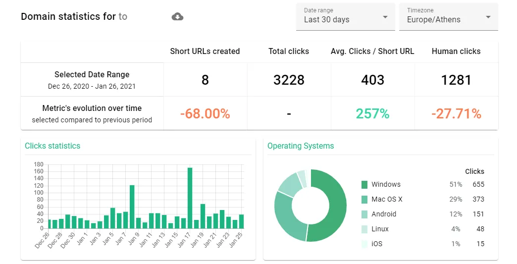Click the tallest bar in the clicks chart

pyautogui.click(x=190, y=198)
